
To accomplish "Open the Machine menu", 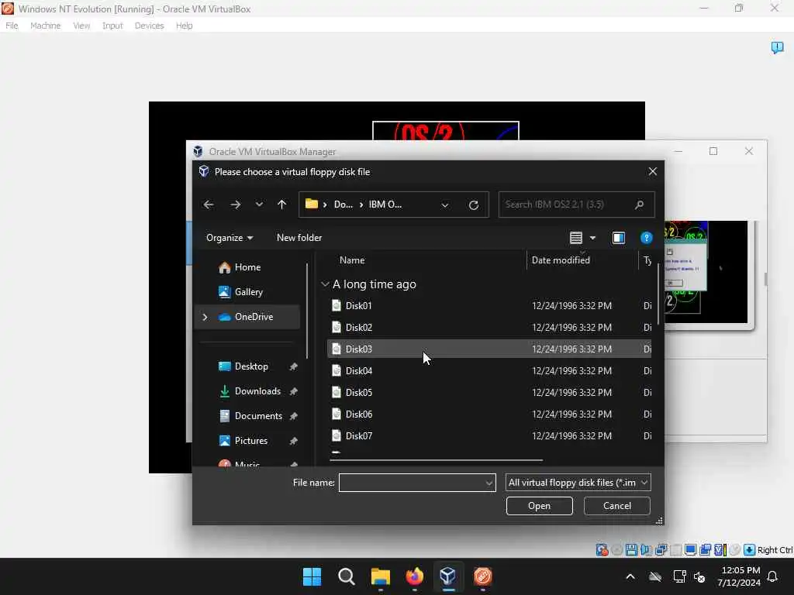I will [45, 26].
